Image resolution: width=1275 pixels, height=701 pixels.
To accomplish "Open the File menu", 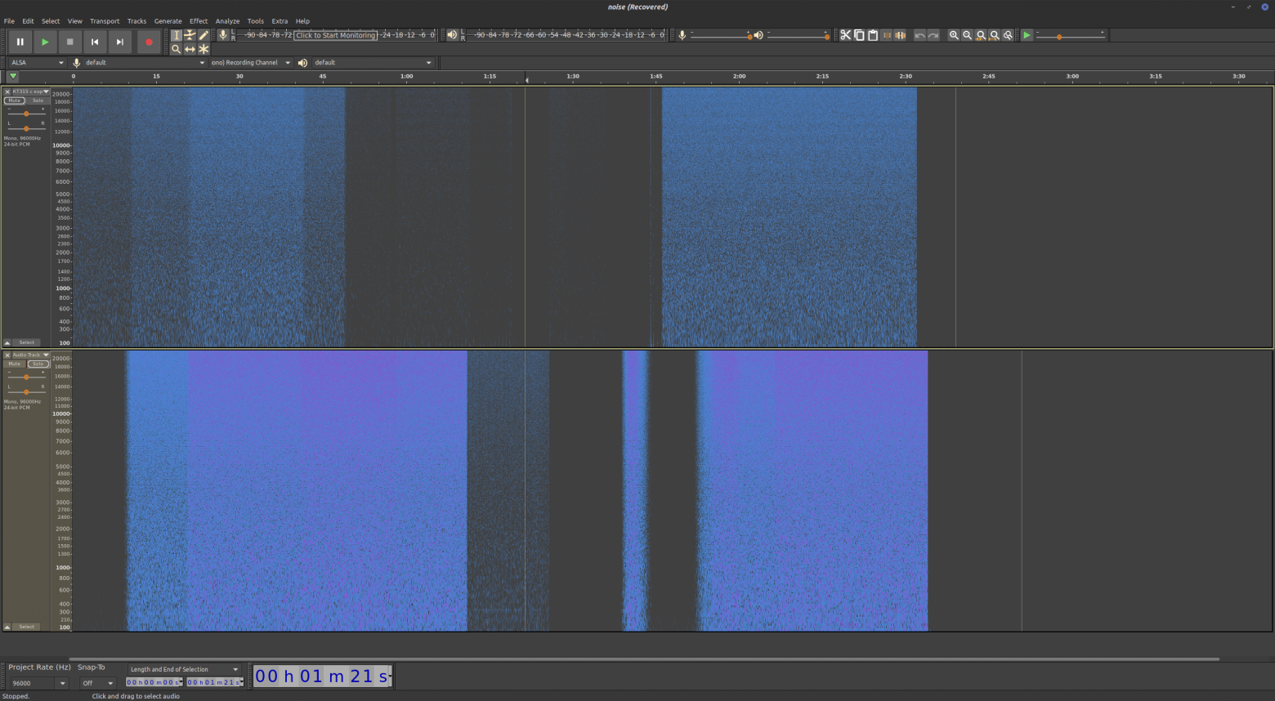I will click(x=9, y=21).
